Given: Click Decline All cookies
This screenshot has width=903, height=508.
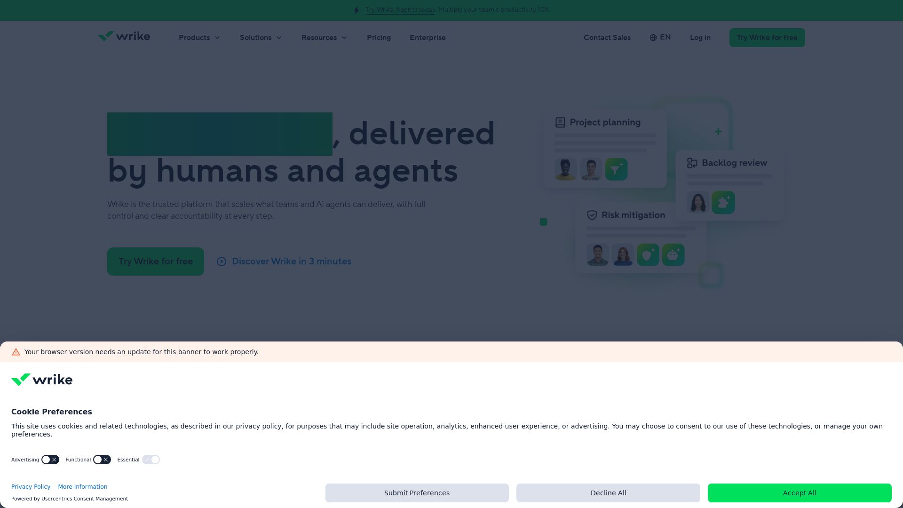Looking at the screenshot, I should 608,493.
